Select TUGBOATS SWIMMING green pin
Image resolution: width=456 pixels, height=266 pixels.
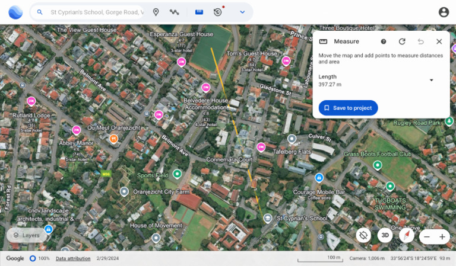click(390, 186)
